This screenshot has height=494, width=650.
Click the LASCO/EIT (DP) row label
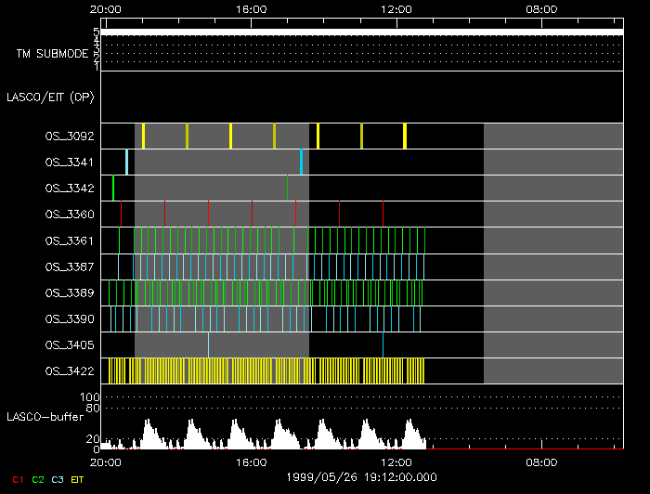click(x=50, y=97)
